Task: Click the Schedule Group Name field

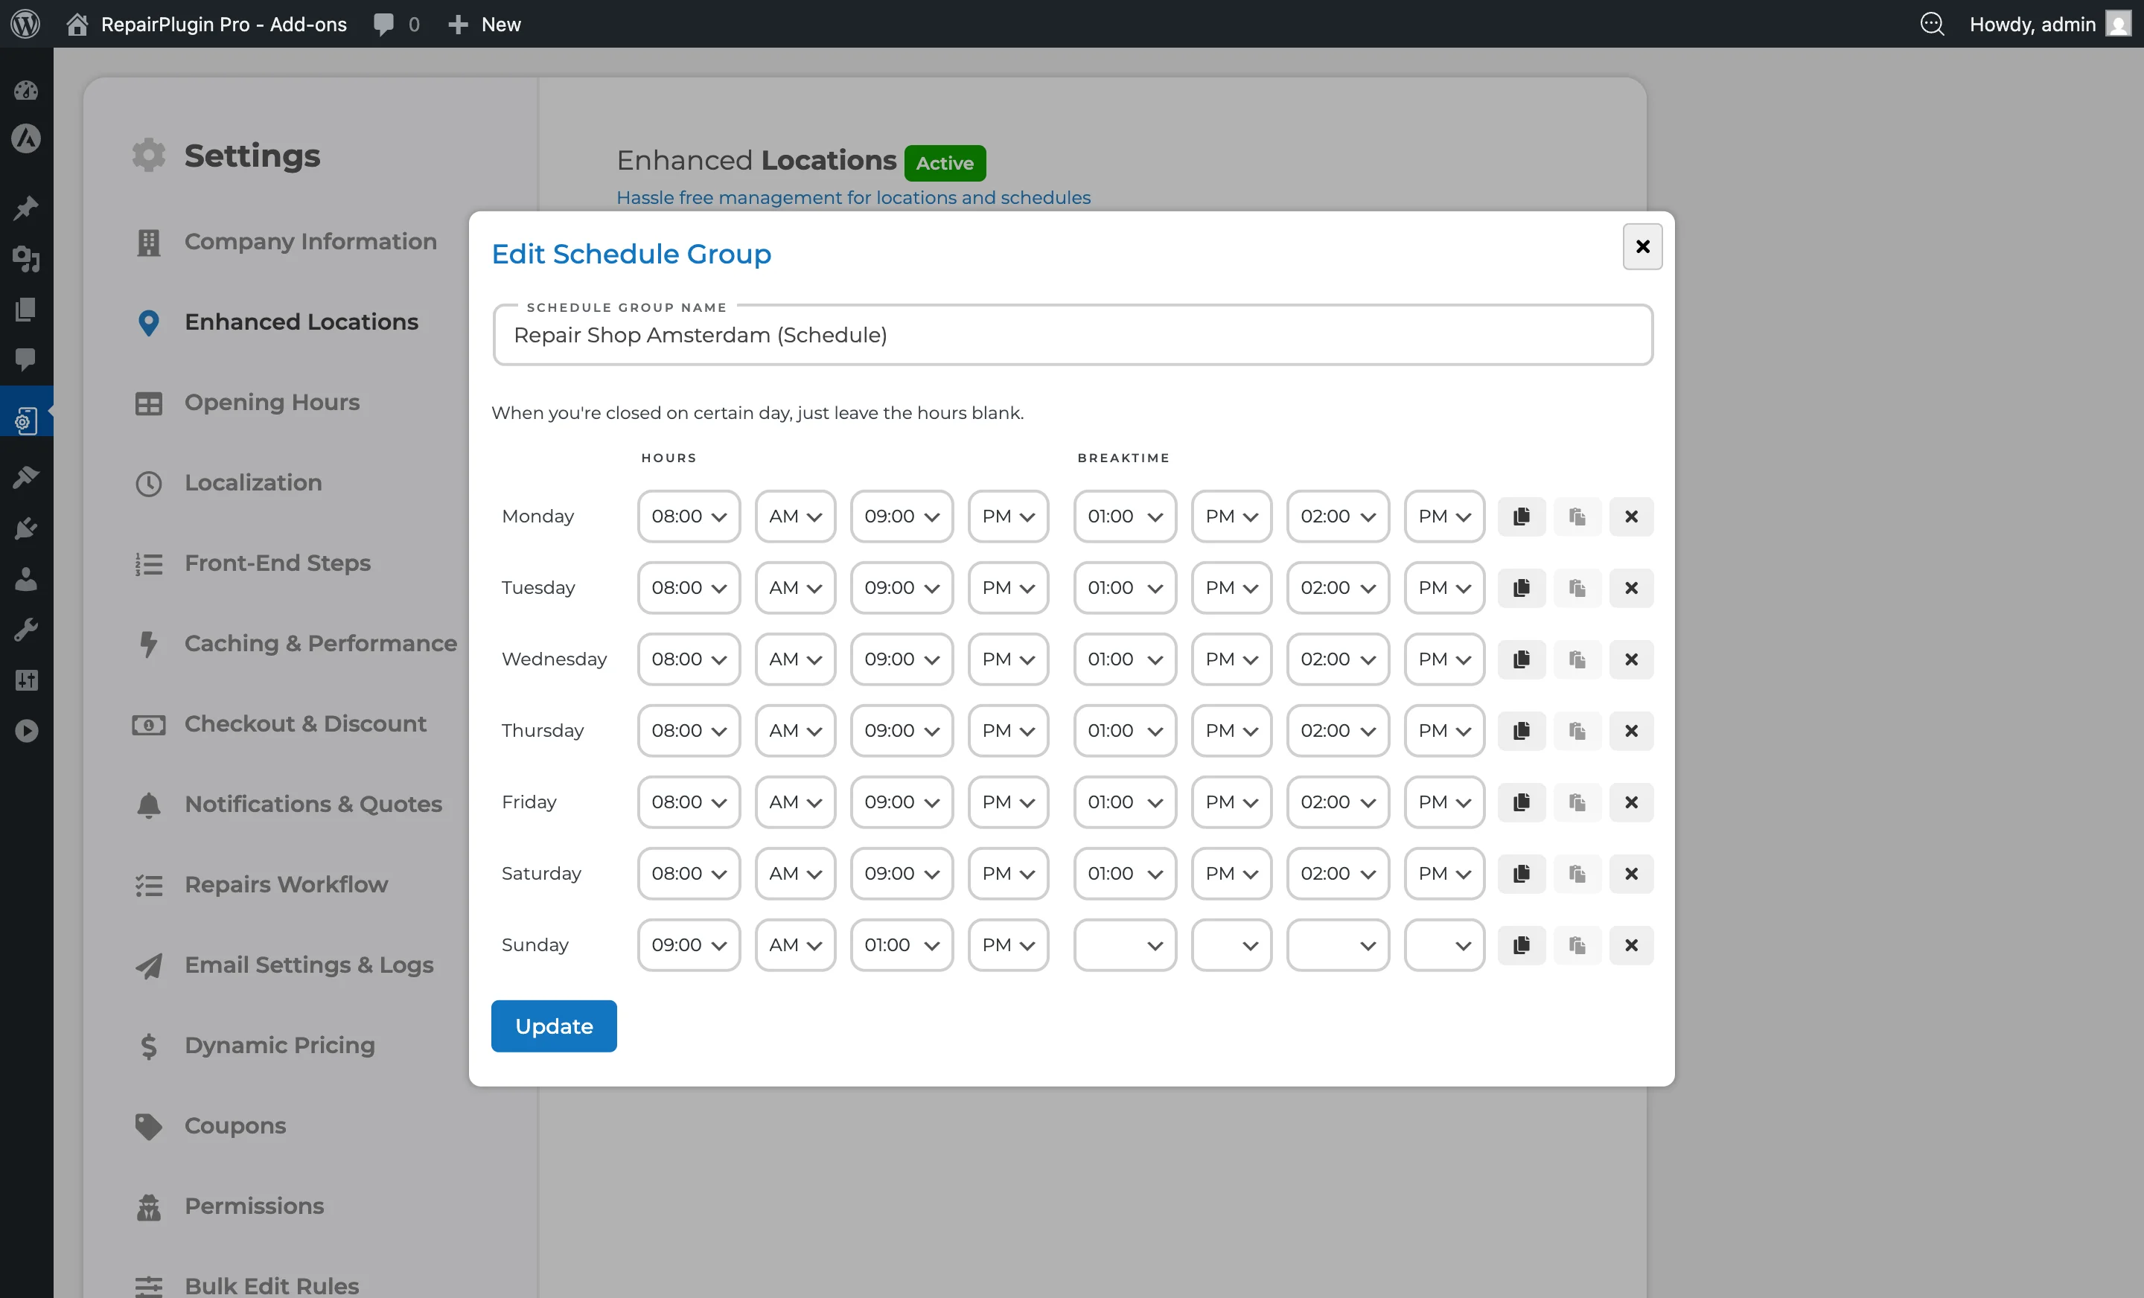Action: coord(1072,335)
